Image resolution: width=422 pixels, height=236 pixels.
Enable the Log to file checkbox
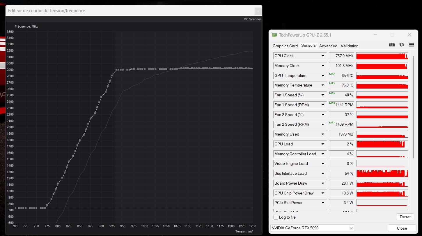[276, 217]
